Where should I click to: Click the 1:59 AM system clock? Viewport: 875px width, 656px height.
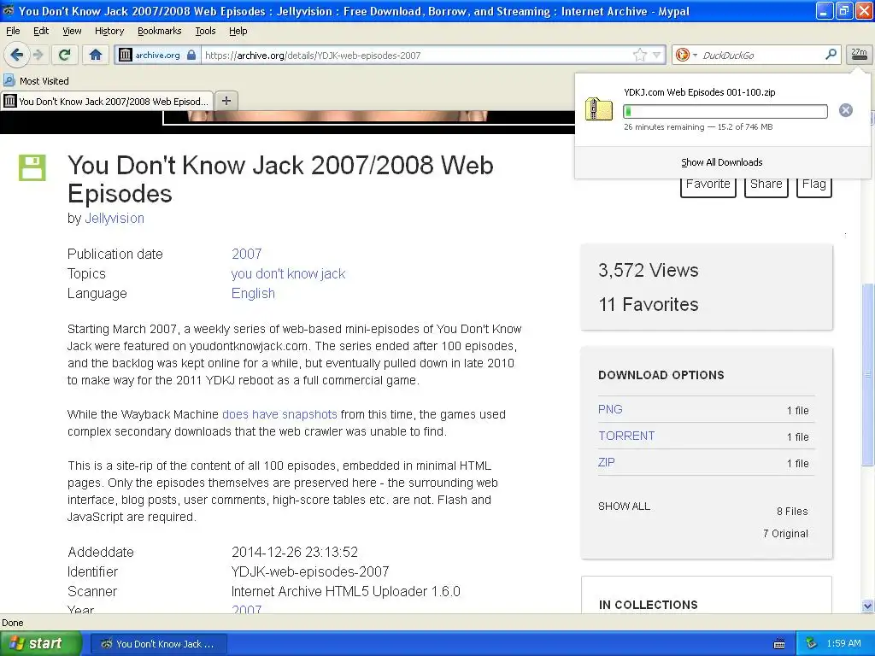pyautogui.click(x=843, y=644)
